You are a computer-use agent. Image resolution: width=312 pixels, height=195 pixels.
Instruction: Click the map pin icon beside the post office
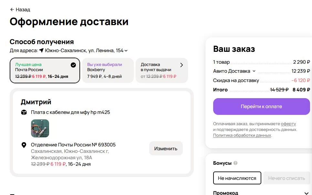click(x=24, y=145)
